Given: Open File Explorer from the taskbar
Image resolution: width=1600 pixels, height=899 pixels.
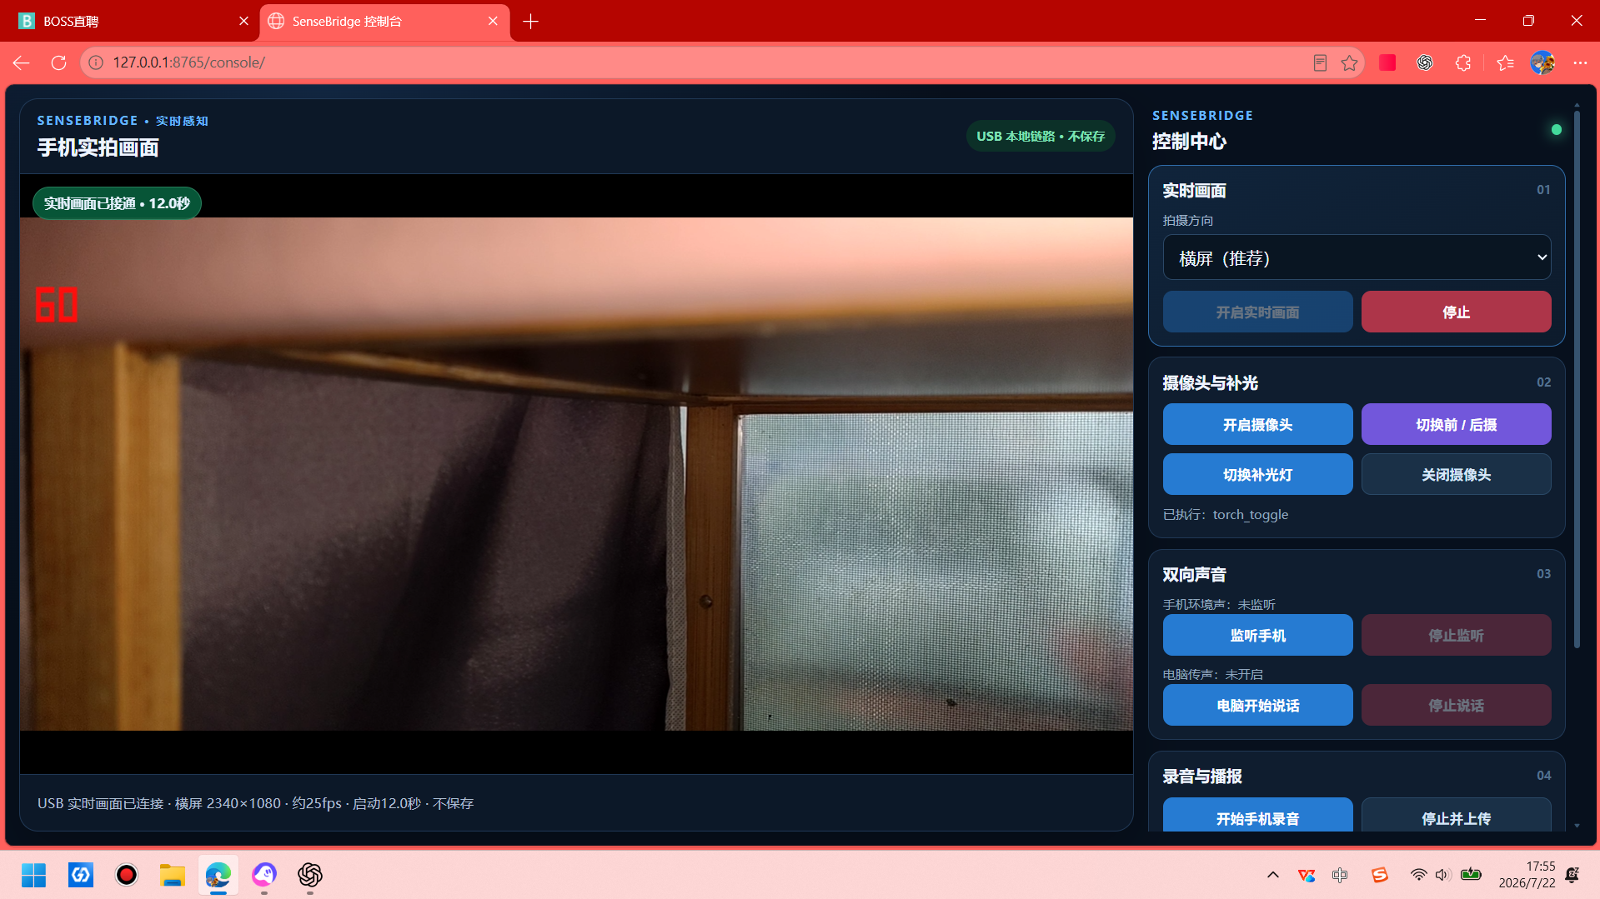Looking at the screenshot, I should coord(172,875).
